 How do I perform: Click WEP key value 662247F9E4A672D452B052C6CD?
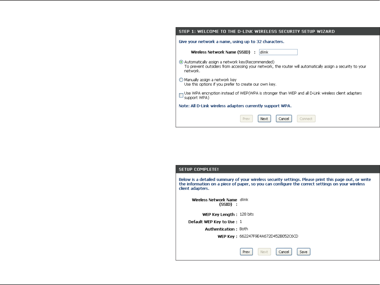coord(269,236)
